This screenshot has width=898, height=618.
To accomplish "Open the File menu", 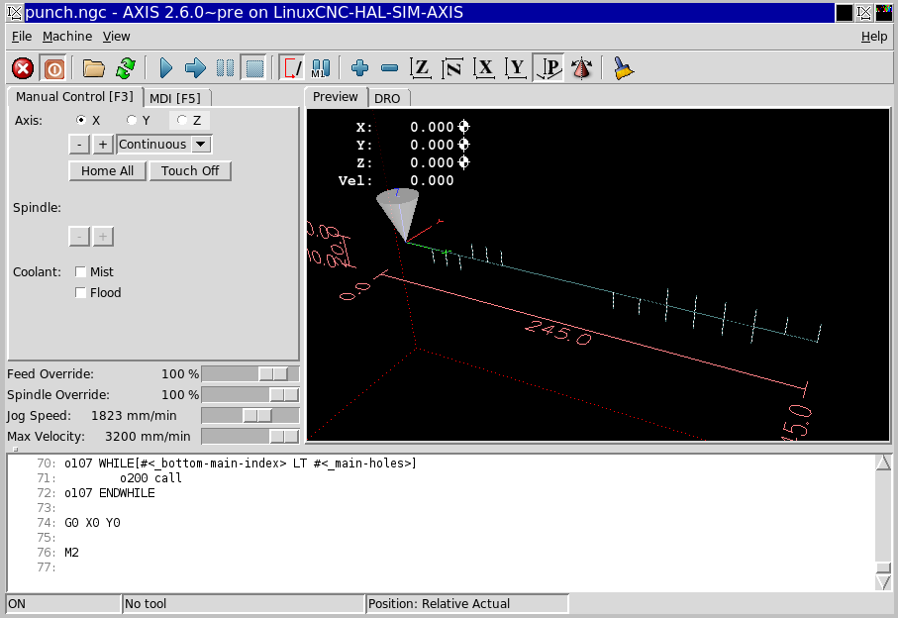I will pos(22,37).
